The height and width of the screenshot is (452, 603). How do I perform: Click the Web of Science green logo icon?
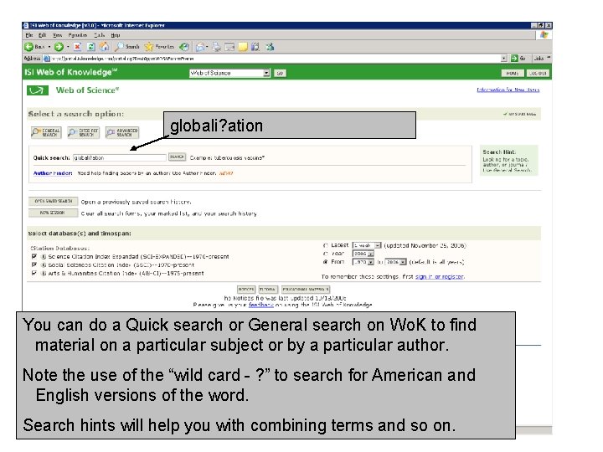click(x=38, y=90)
